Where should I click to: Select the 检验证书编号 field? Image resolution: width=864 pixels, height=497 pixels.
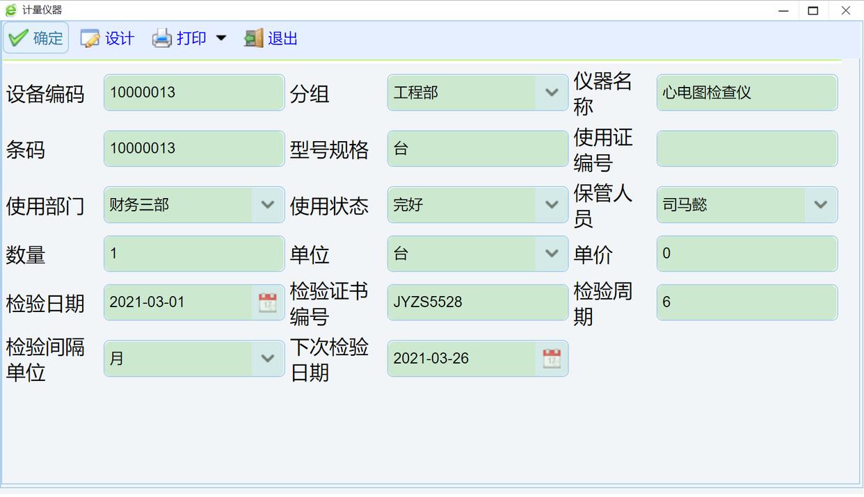(x=477, y=302)
